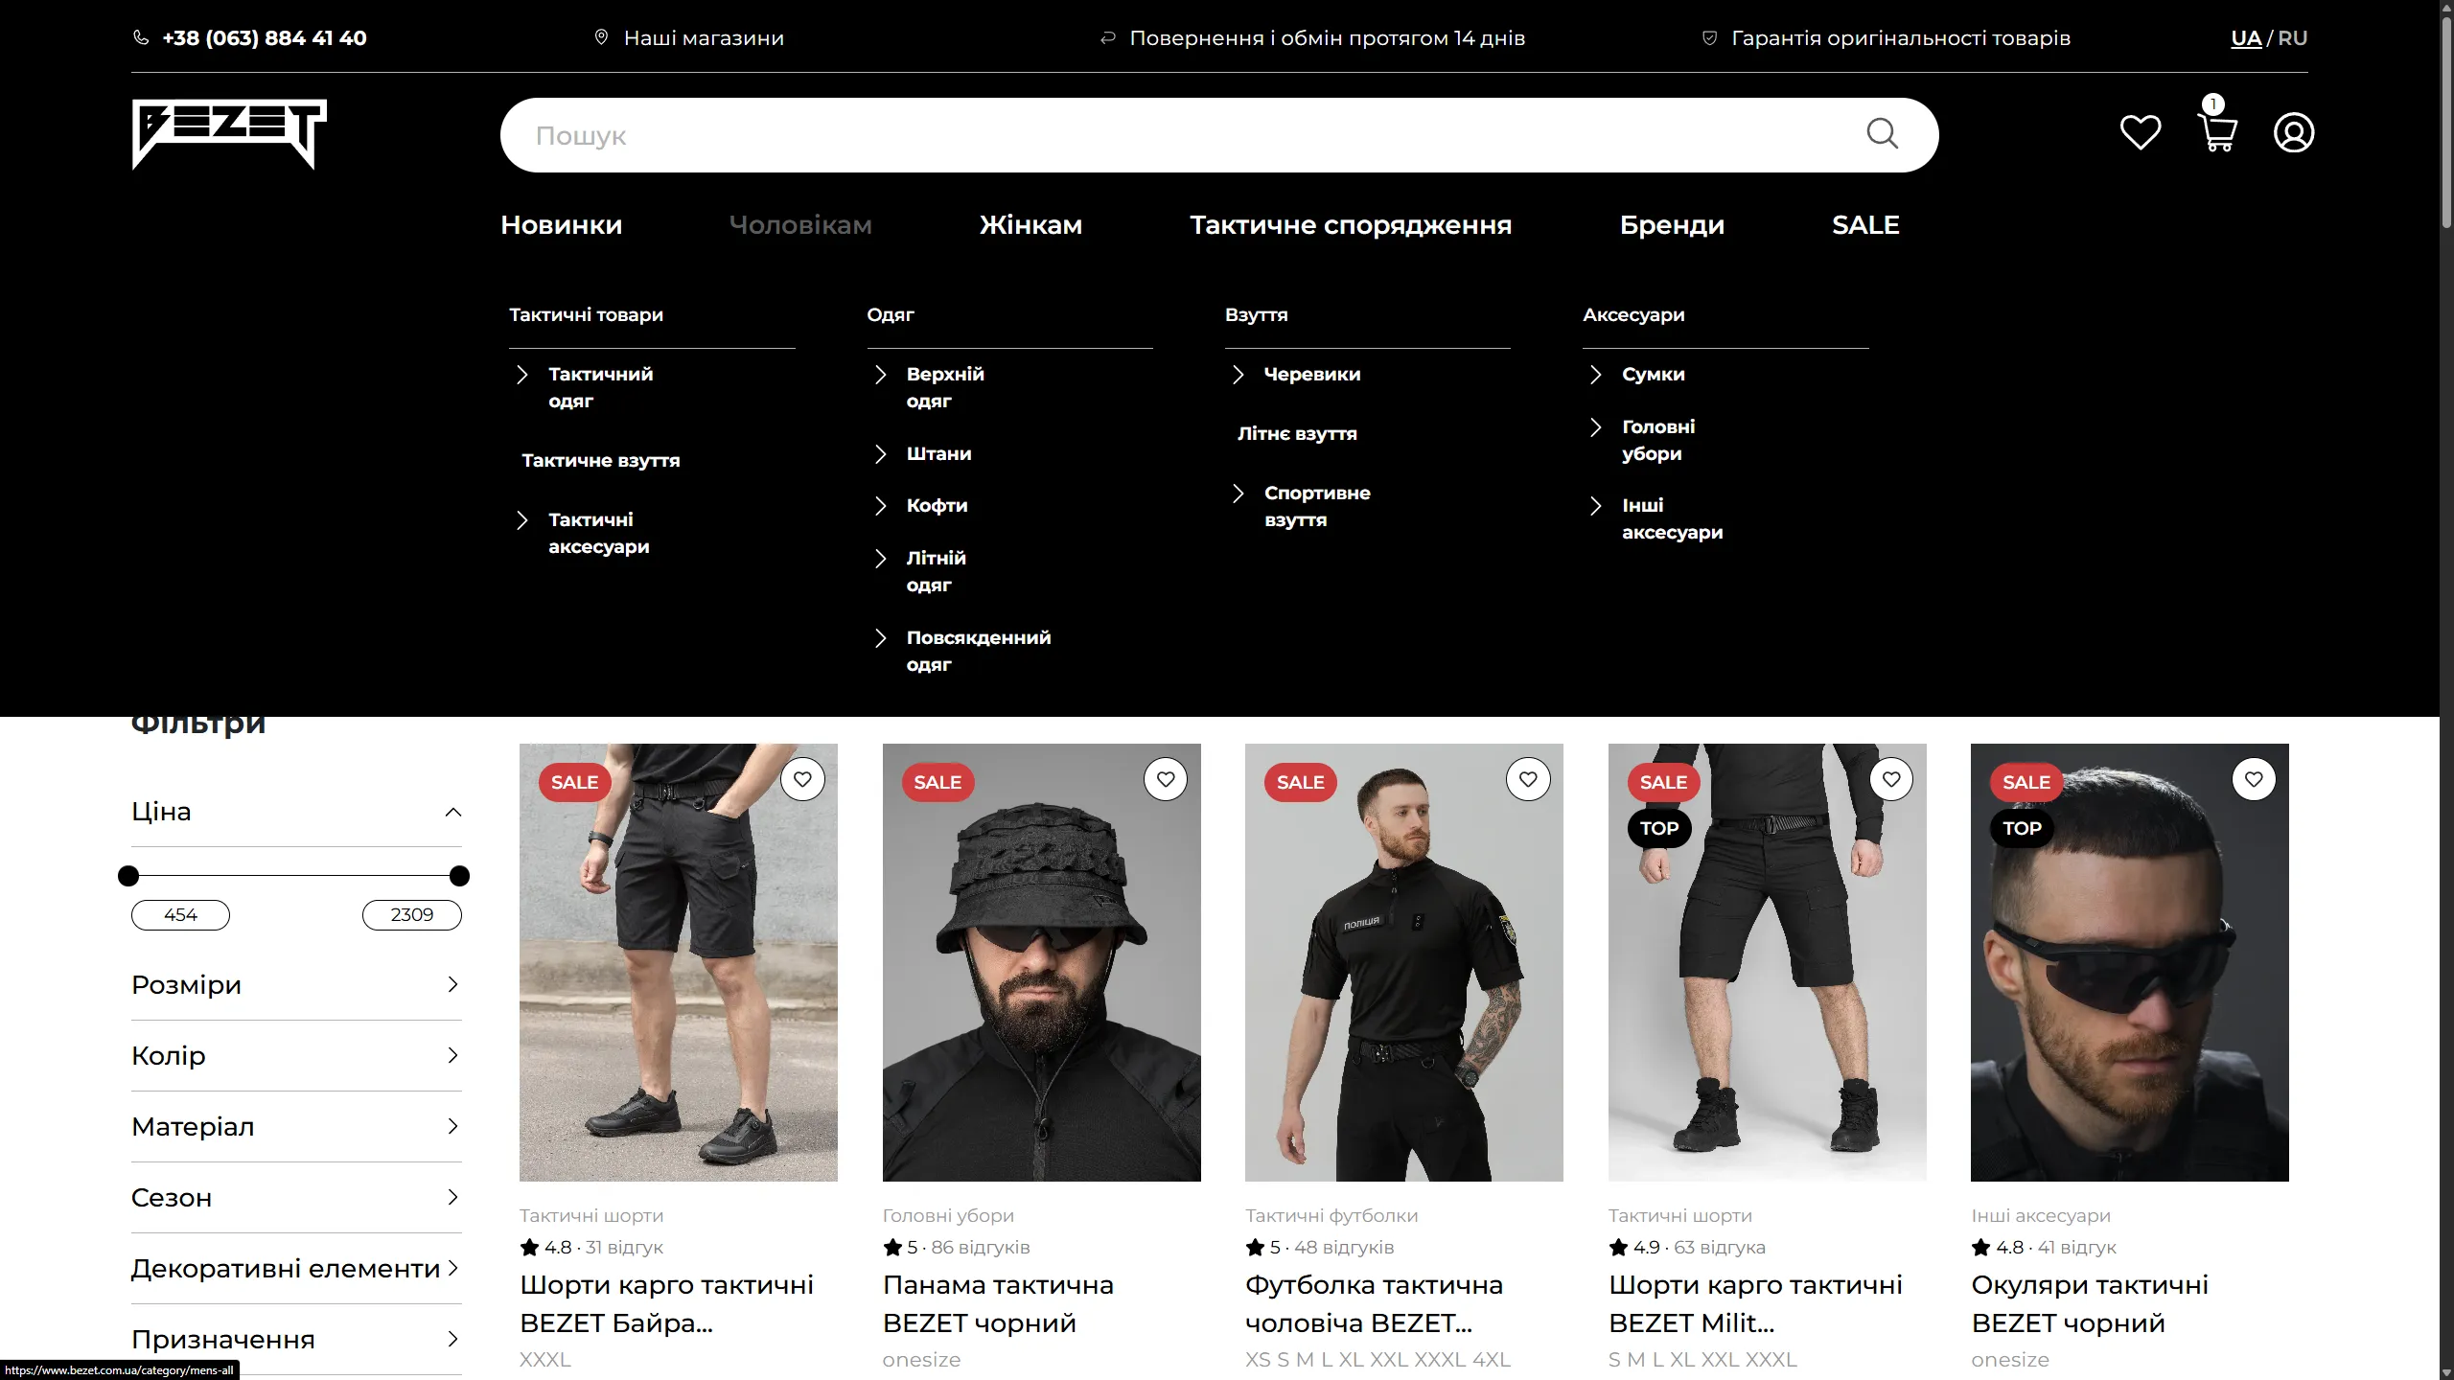Switch site language to RU
Image resolution: width=2454 pixels, height=1380 pixels.
pos(2292,38)
